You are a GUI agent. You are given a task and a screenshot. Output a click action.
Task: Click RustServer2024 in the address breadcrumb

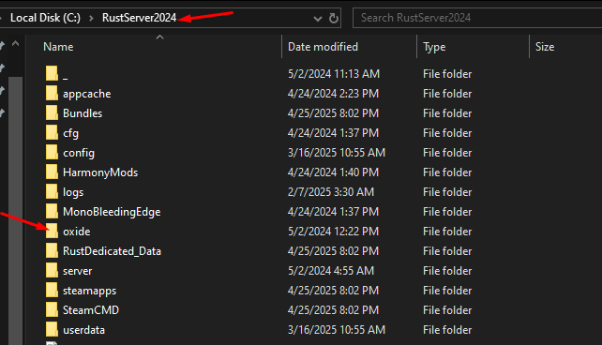click(139, 18)
